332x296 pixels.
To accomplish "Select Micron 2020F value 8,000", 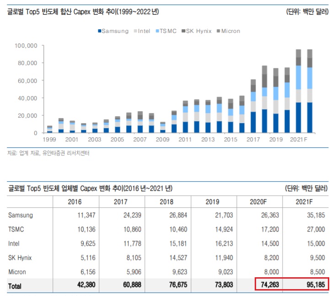I will click(x=272, y=272).
